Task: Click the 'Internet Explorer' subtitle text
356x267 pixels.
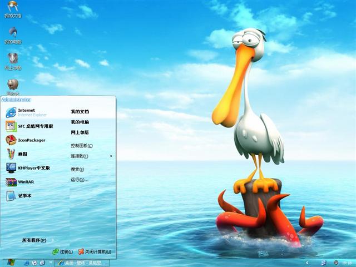Action: click(32, 115)
